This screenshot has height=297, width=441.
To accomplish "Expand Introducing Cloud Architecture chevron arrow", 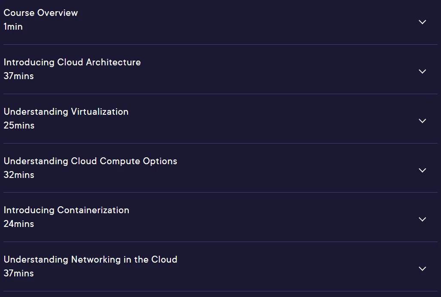I will pyautogui.click(x=423, y=71).
